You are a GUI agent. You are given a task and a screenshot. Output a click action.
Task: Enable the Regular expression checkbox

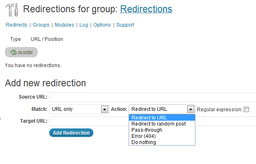click(x=246, y=109)
